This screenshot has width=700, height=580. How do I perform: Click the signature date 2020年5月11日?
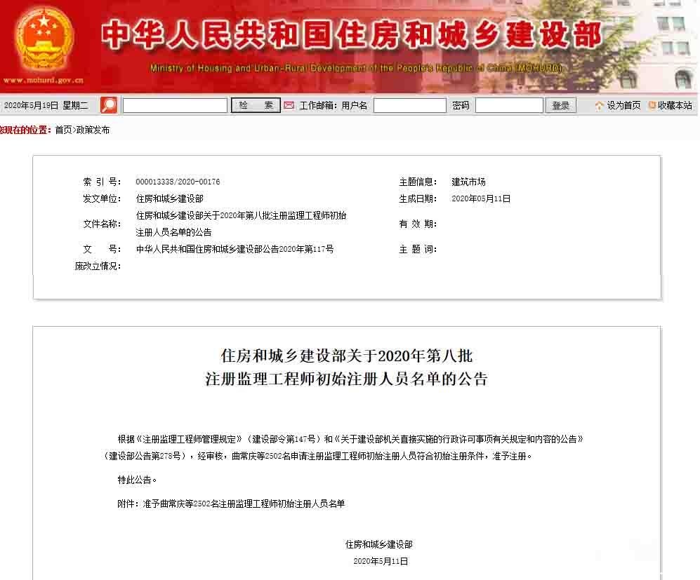(381, 561)
